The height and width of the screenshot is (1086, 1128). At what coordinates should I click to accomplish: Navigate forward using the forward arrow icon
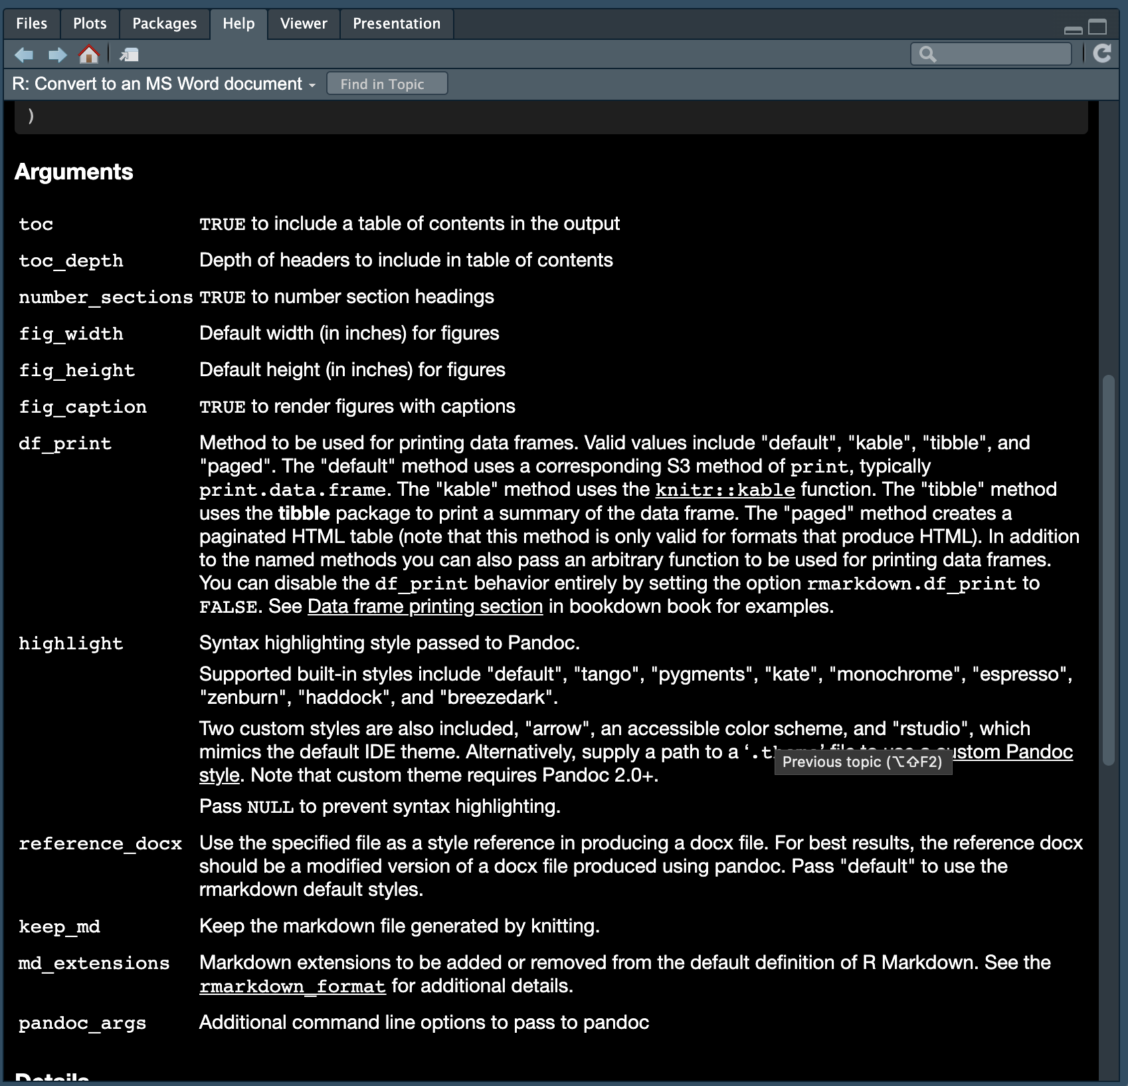click(57, 54)
